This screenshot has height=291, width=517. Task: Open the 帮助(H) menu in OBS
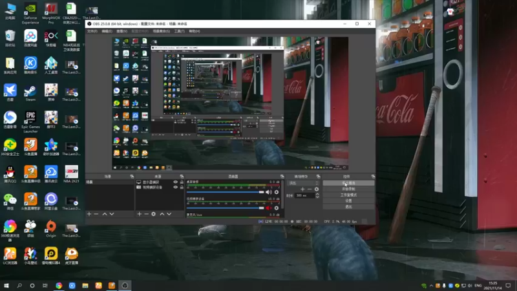tap(195, 31)
